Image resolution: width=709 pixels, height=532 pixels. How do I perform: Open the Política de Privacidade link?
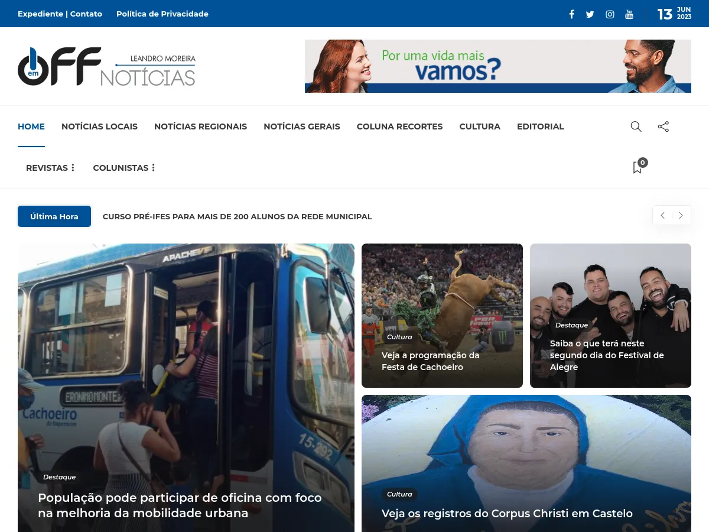pos(162,14)
